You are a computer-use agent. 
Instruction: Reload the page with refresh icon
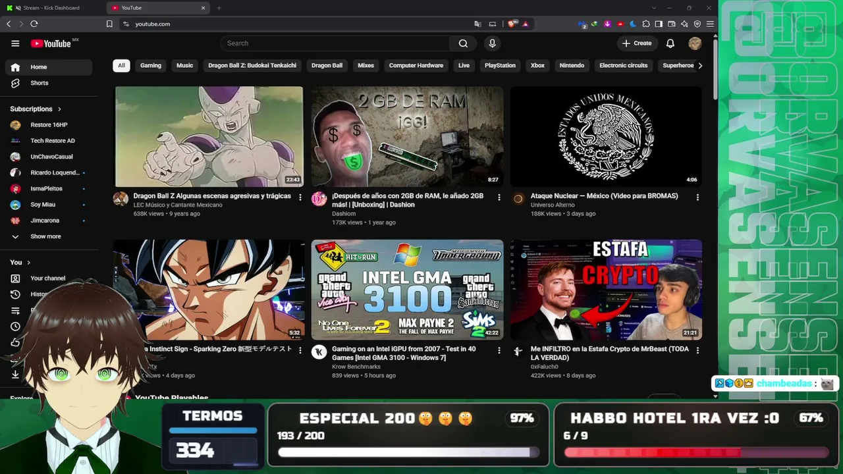[34, 24]
